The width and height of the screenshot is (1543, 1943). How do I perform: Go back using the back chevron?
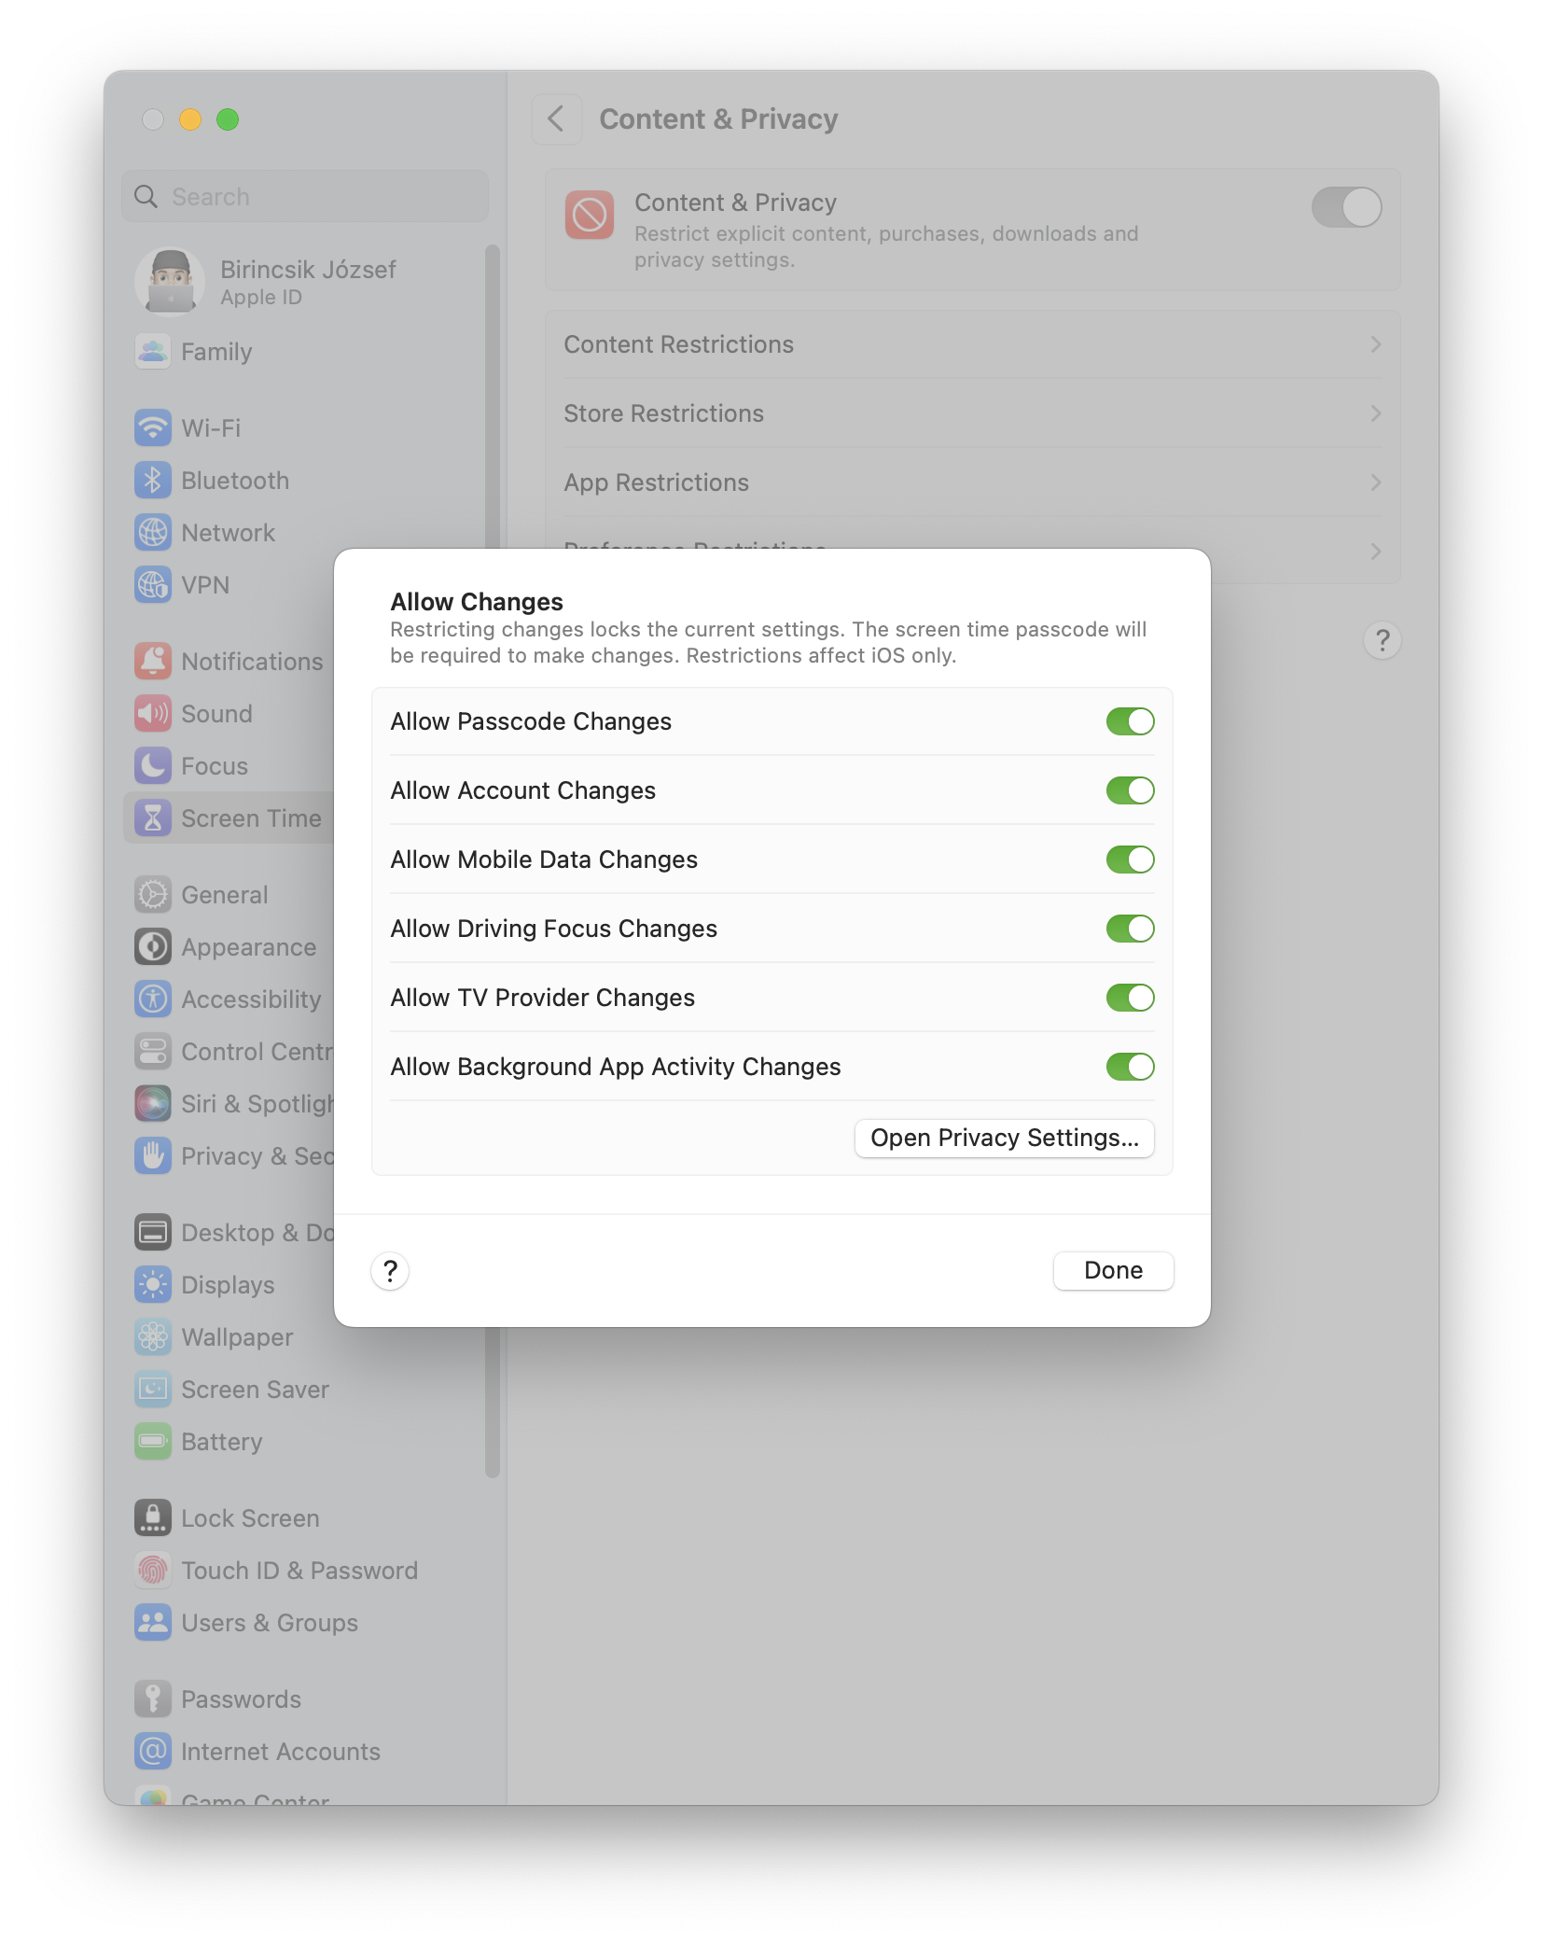(556, 119)
